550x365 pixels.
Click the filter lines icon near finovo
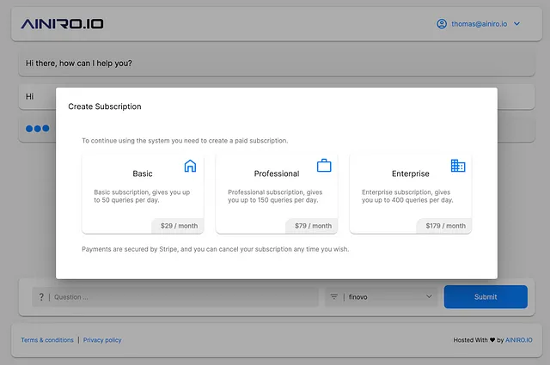pyautogui.click(x=334, y=296)
